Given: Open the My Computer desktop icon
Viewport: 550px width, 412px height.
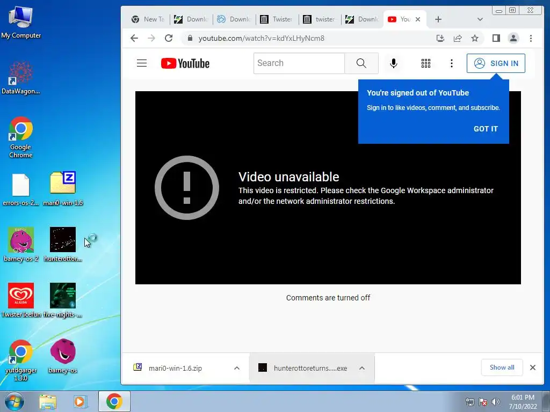Looking at the screenshot, I should pyautogui.click(x=21, y=21).
